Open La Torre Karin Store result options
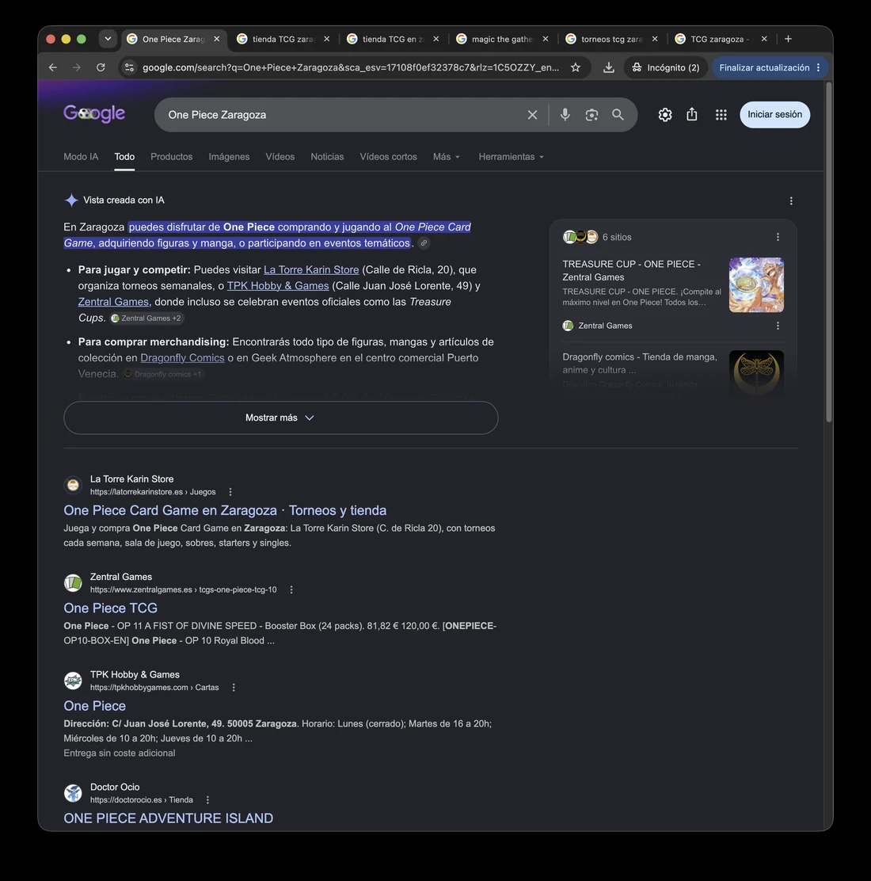 (x=230, y=492)
